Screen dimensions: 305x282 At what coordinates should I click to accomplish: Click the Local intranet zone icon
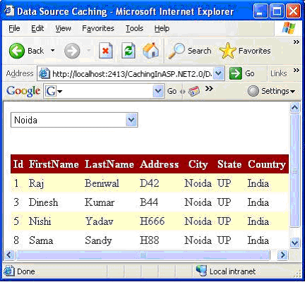pyautogui.click(x=201, y=271)
